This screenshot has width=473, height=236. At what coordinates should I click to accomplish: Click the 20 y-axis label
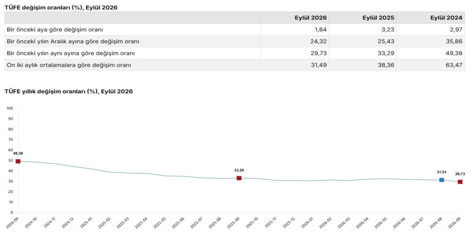pyautogui.click(x=11, y=192)
